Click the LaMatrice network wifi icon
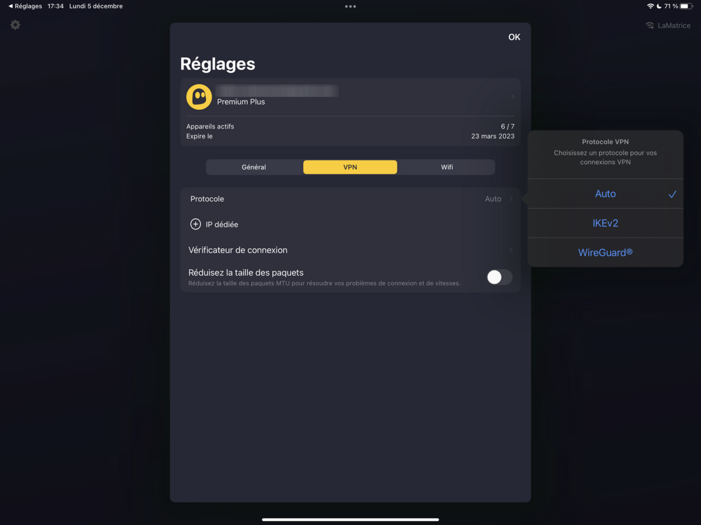 pyautogui.click(x=650, y=26)
